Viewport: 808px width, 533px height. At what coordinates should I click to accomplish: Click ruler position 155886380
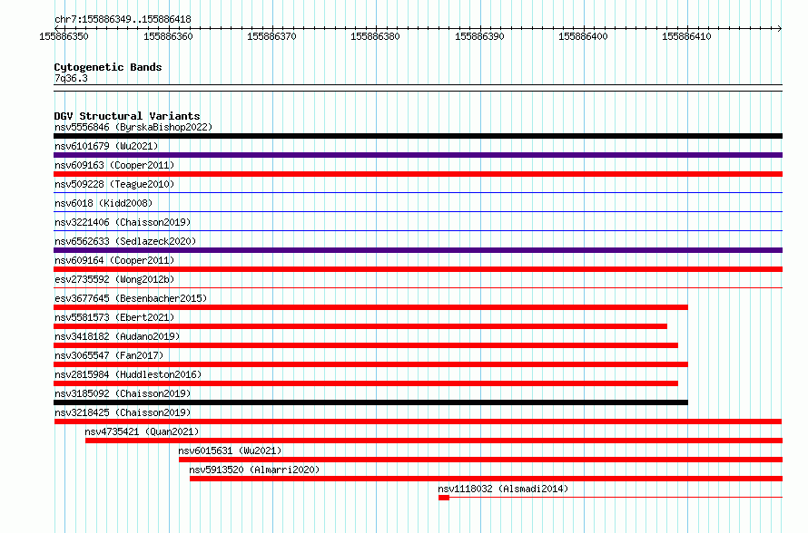coord(375,36)
